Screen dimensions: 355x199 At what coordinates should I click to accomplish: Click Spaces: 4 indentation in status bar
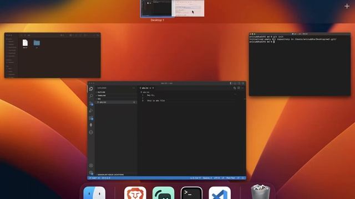point(207,178)
